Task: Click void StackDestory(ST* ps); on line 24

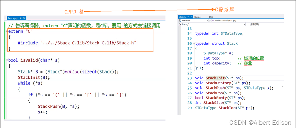Action: [x=223, y=83]
